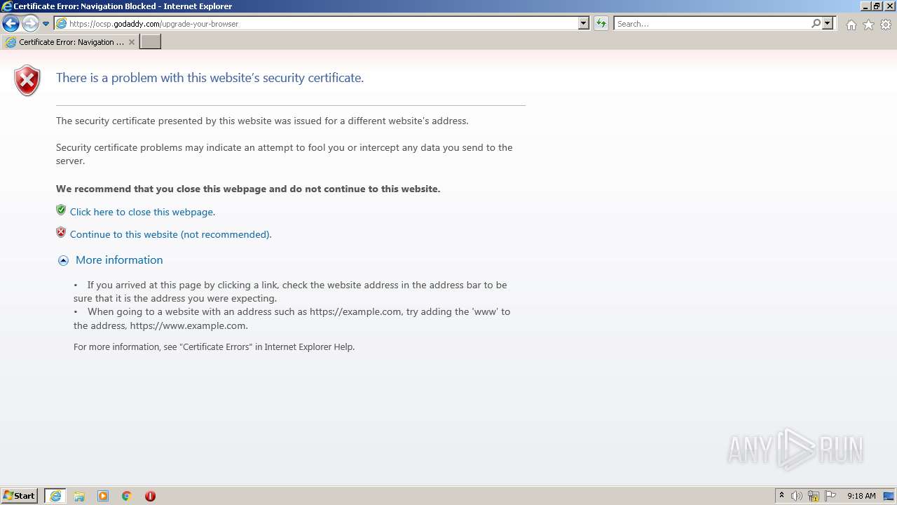Select the Certificate Error tab
Screen dimensions: 897x505
point(70,42)
